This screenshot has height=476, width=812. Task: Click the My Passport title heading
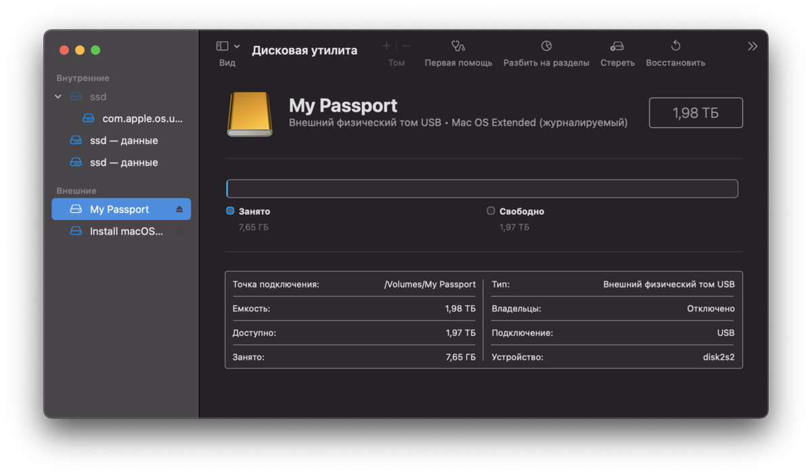click(343, 106)
